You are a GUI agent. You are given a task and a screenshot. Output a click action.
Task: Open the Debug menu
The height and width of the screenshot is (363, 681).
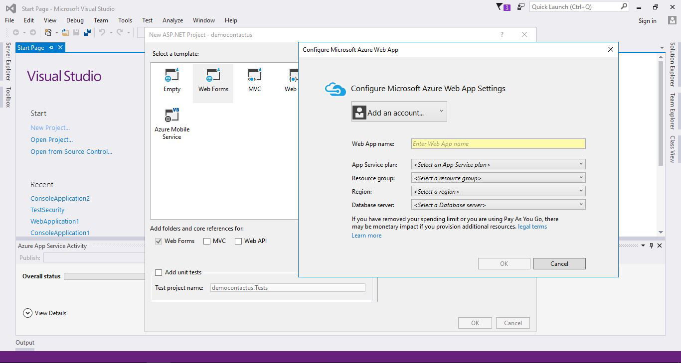click(75, 20)
